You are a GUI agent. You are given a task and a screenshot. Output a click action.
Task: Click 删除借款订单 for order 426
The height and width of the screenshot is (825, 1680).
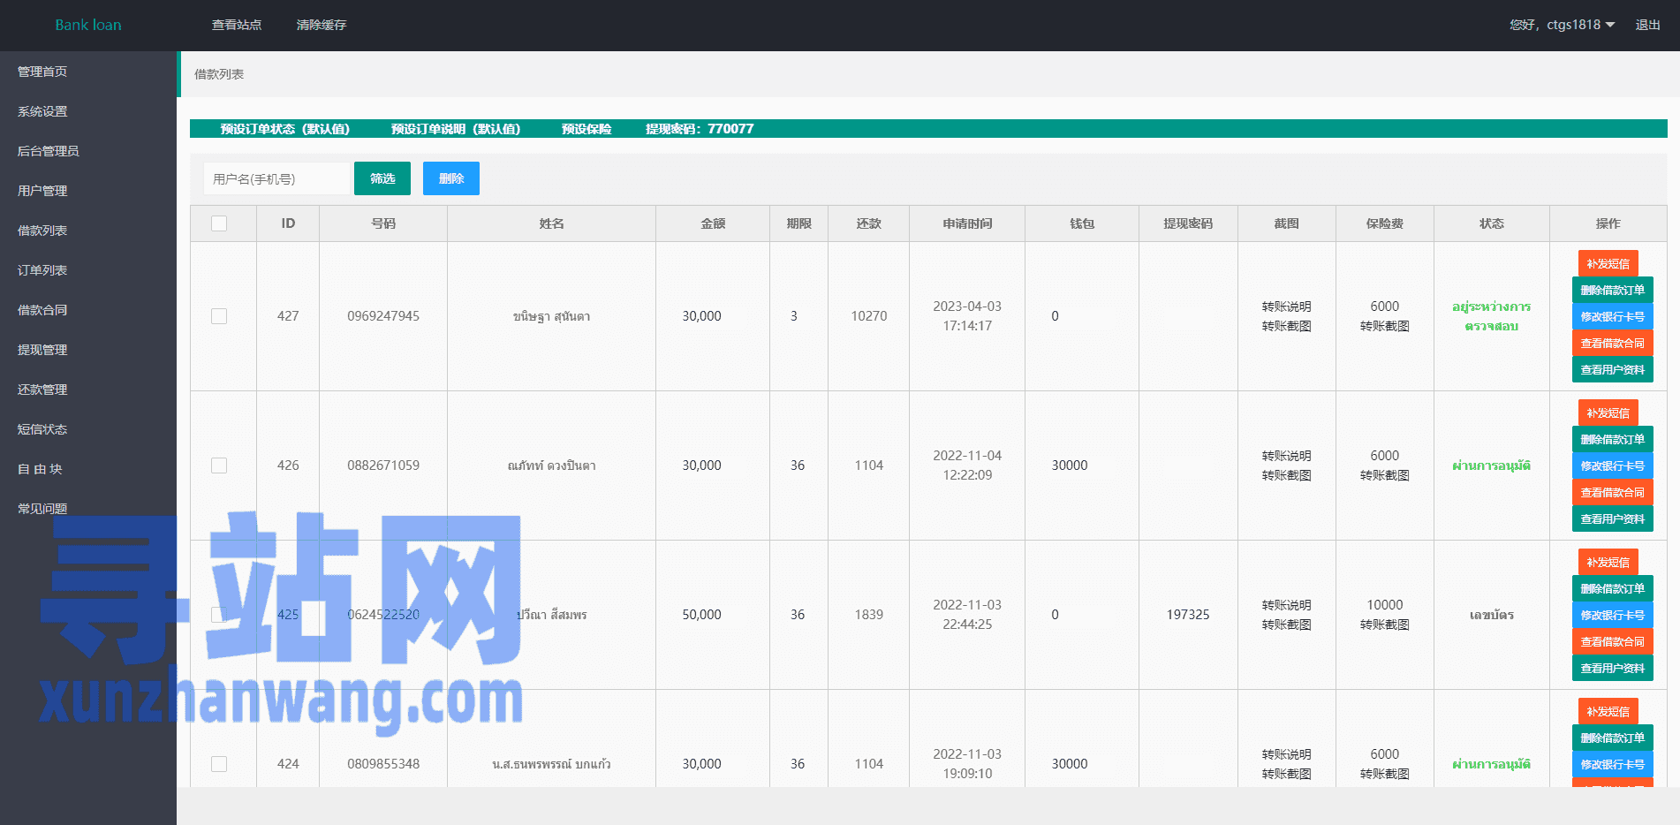pyautogui.click(x=1612, y=439)
